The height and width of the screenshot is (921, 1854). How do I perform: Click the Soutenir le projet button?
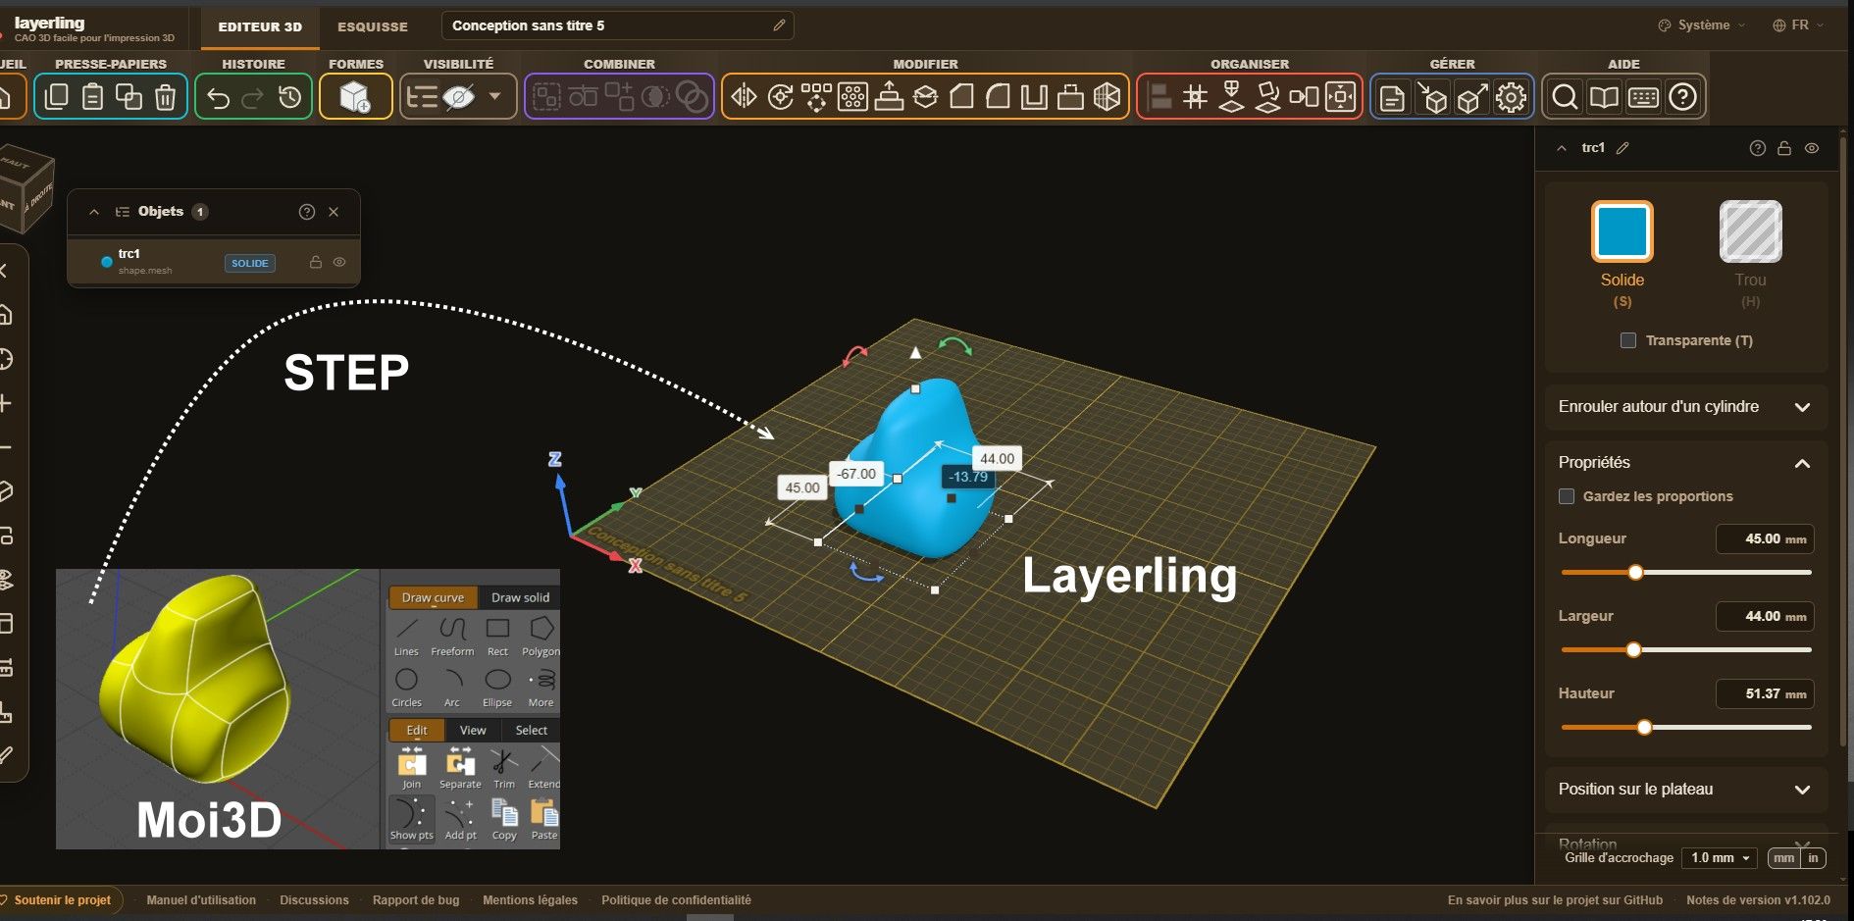click(x=63, y=899)
